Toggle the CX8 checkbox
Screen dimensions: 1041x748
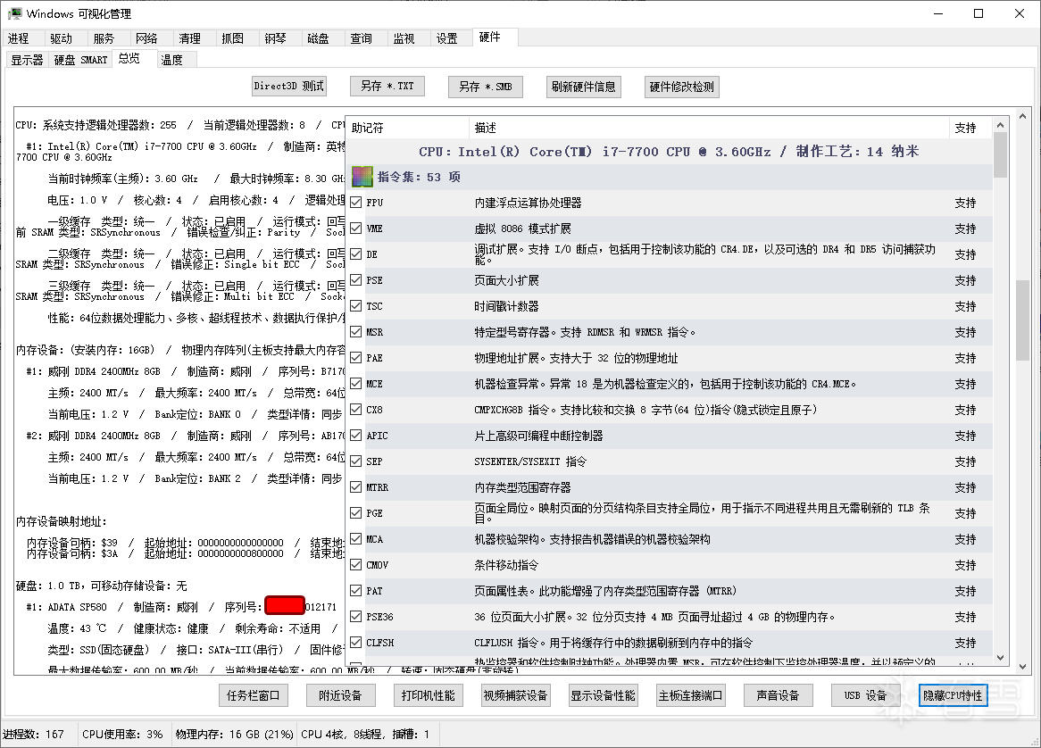(x=356, y=410)
